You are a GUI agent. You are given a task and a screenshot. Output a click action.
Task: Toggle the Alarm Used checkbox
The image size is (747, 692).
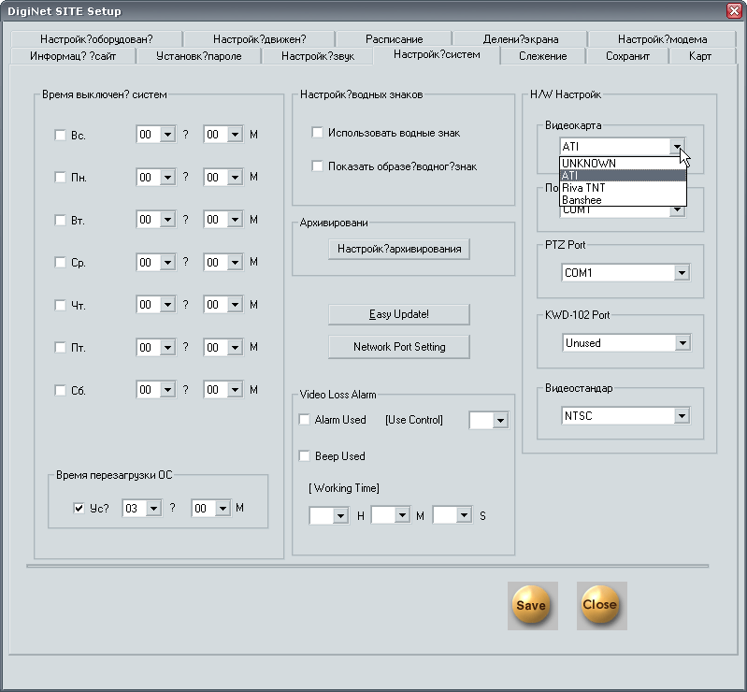[305, 420]
